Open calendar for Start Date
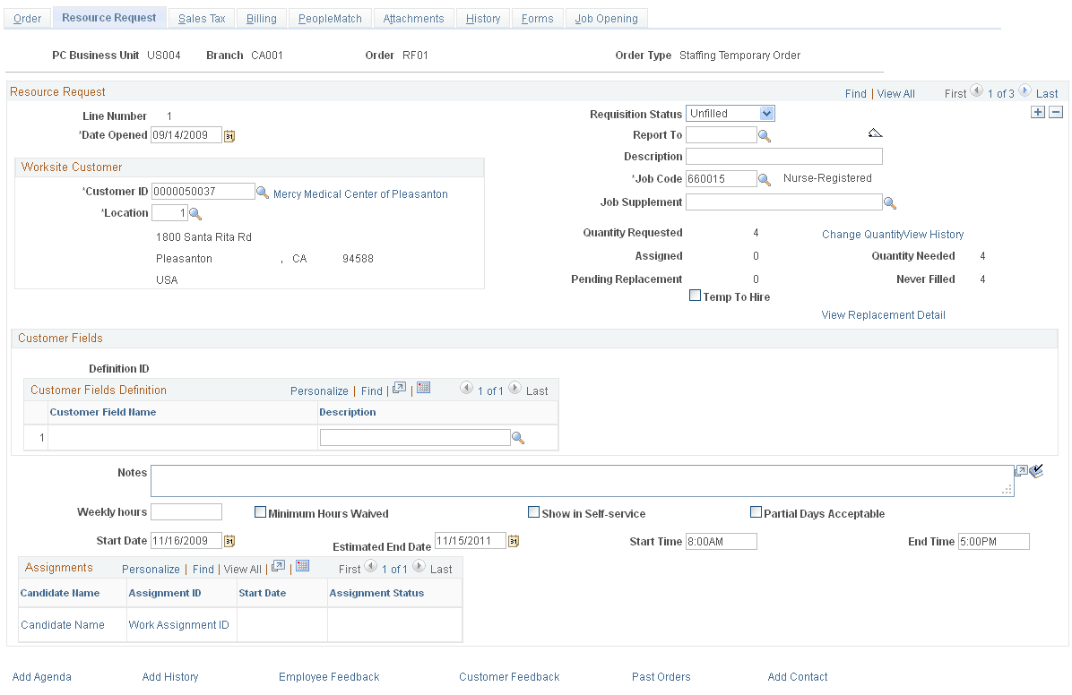The image size is (1072, 695). pos(229,541)
